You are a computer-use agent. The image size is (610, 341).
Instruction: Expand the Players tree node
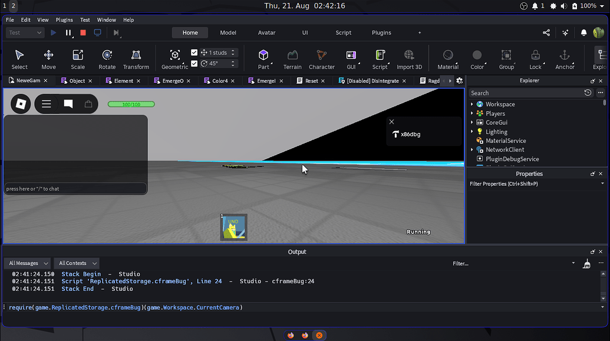pyautogui.click(x=472, y=113)
